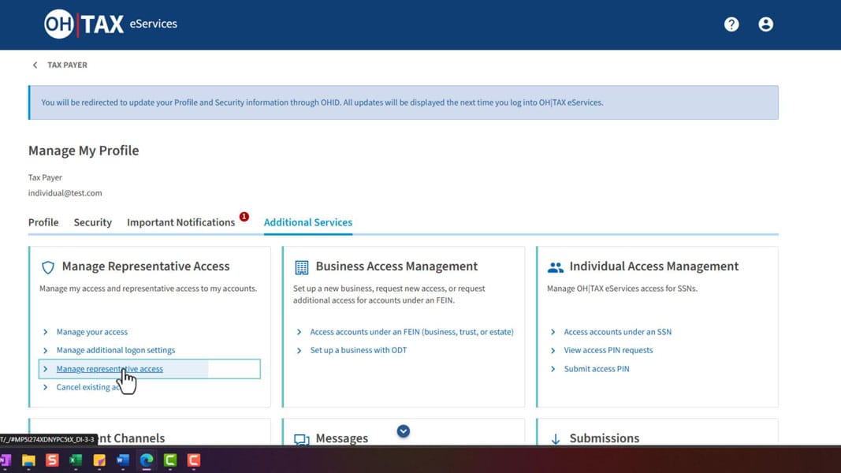
Task: Switch to the Profile tab
Action: [43, 222]
